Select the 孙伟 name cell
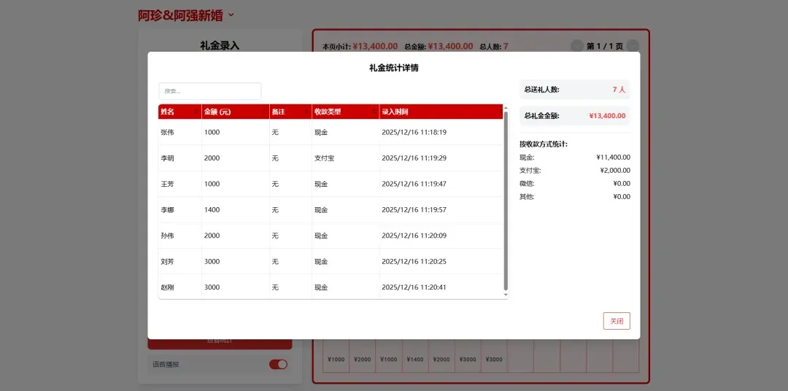 [180, 236]
